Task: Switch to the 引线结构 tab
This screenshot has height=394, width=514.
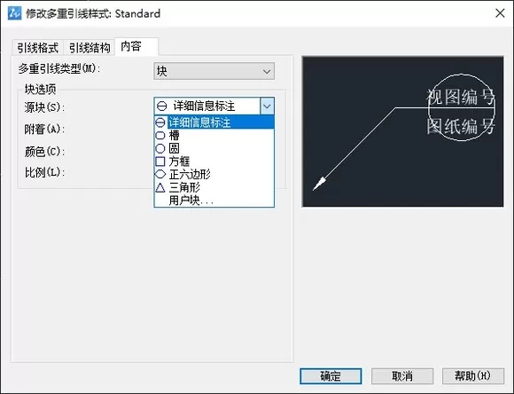Action: 90,48
